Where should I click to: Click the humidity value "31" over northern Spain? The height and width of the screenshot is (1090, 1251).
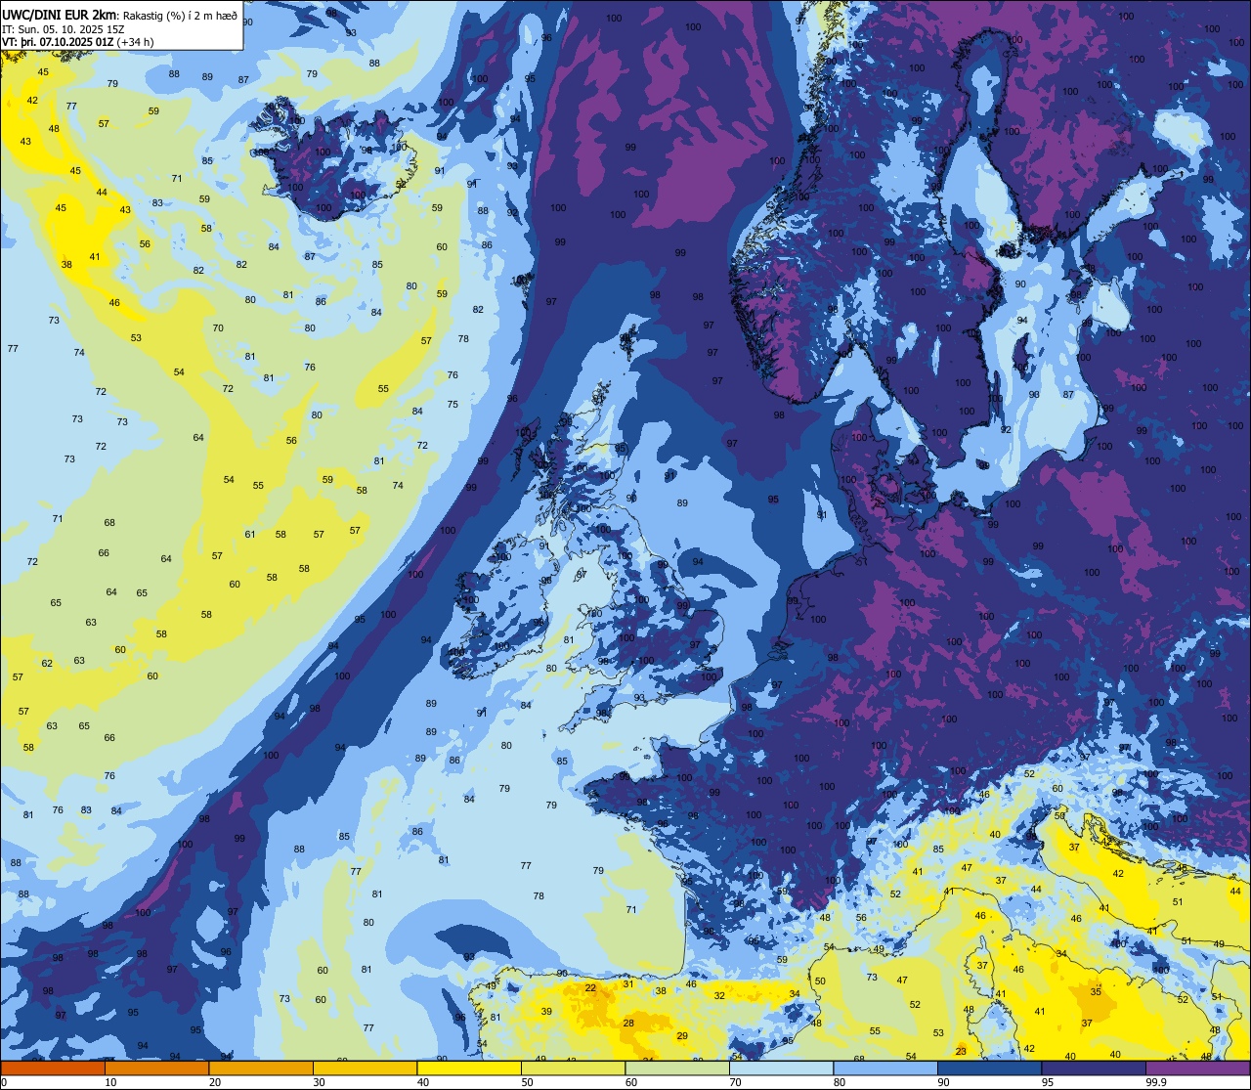click(x=628, y=984)
